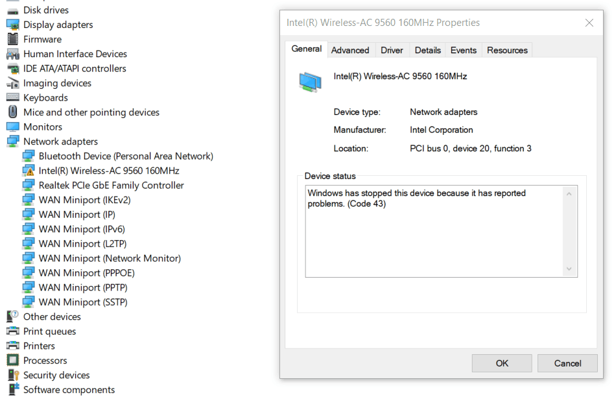Click the Realtek PCIe GbE controller icon
614x397 pixels.
click(28, 185)
